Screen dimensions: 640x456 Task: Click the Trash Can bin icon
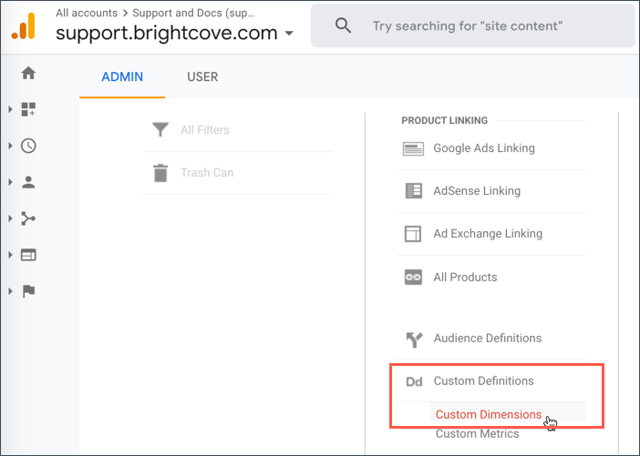[160, 173]
